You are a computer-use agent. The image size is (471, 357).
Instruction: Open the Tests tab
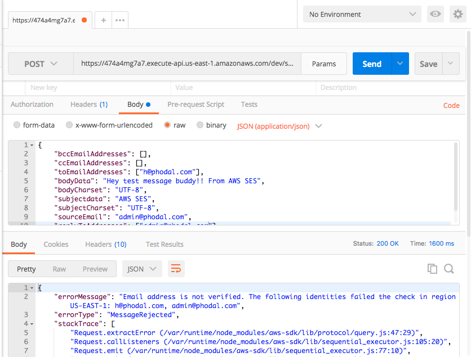[250, 105]
